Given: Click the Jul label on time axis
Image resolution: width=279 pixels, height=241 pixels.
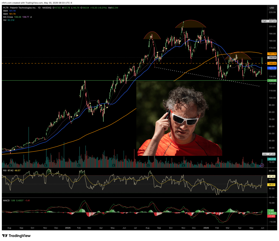Looking at the screenshot, I should click(x=135, y=228).
